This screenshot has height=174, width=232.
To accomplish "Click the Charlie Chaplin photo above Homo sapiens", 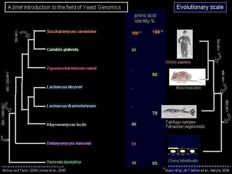I will (x=185, y=44).
